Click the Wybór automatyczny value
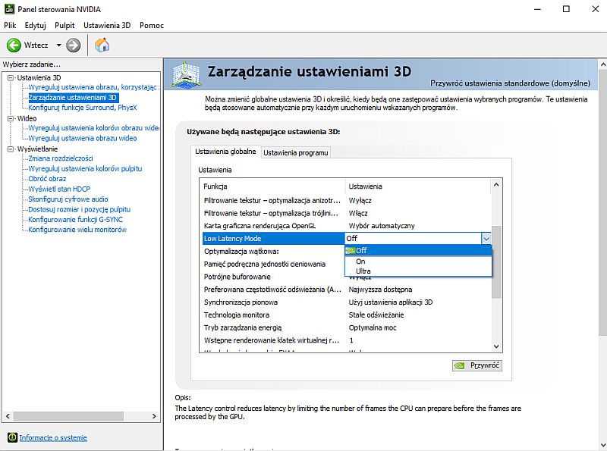 [382, 226]
